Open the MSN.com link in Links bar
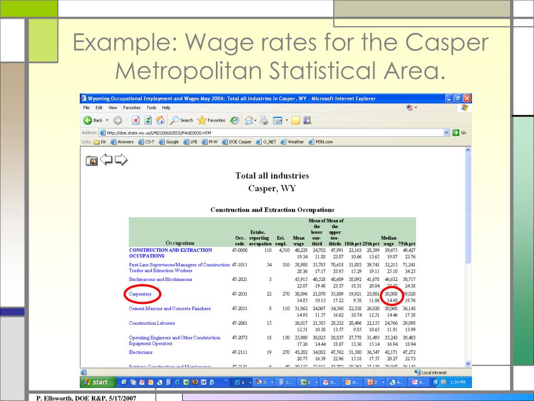This screenshot has height=401, width=534. coord(321,142)
